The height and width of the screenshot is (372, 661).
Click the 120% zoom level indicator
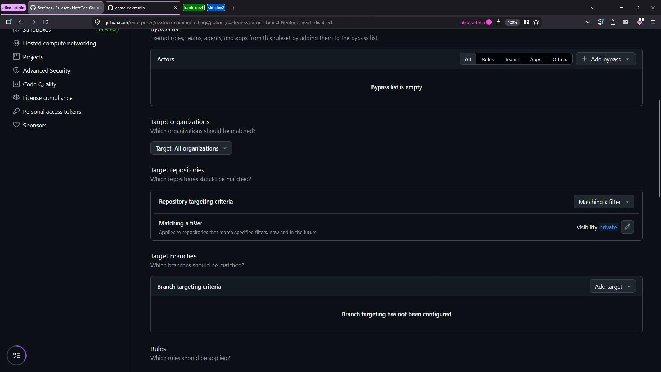click(512, 22)
